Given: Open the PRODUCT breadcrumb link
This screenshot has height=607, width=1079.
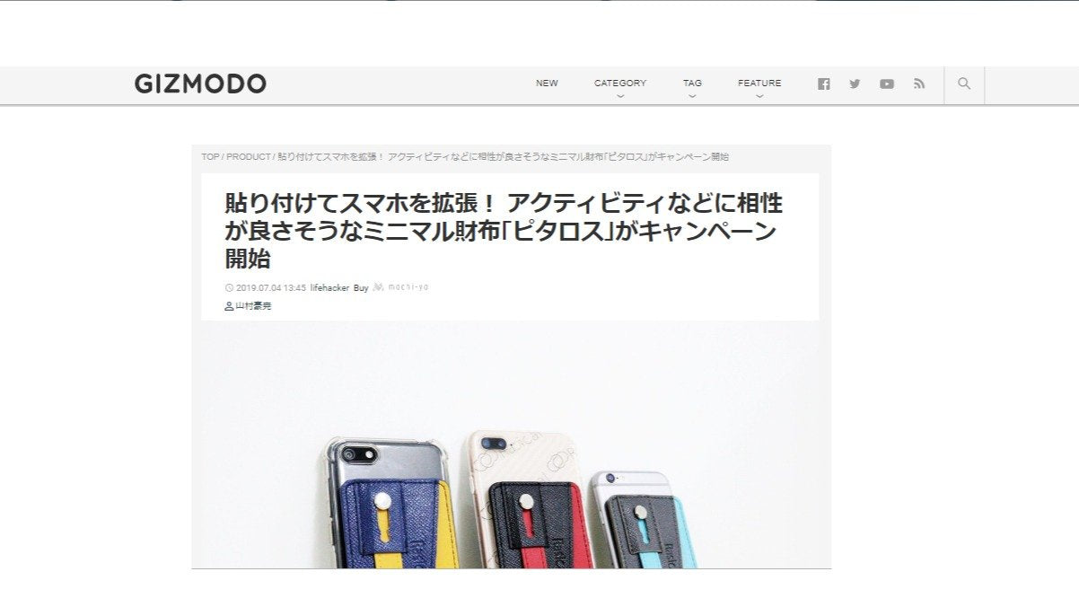Looking at the screenshot, I should coord(249,156).
